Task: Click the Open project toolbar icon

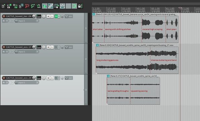Action: [x=9, y=6]
